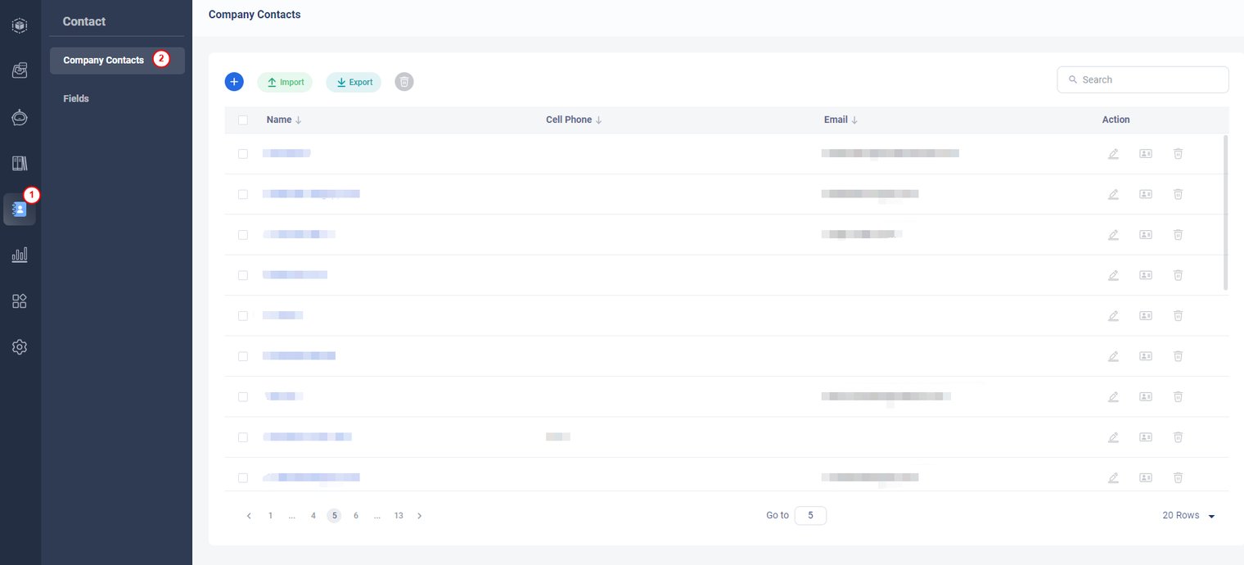The width and height of the screenshot is (1244, 565).
Task: Toggle the select-all checkbox in table header
Action: point(243,120)
